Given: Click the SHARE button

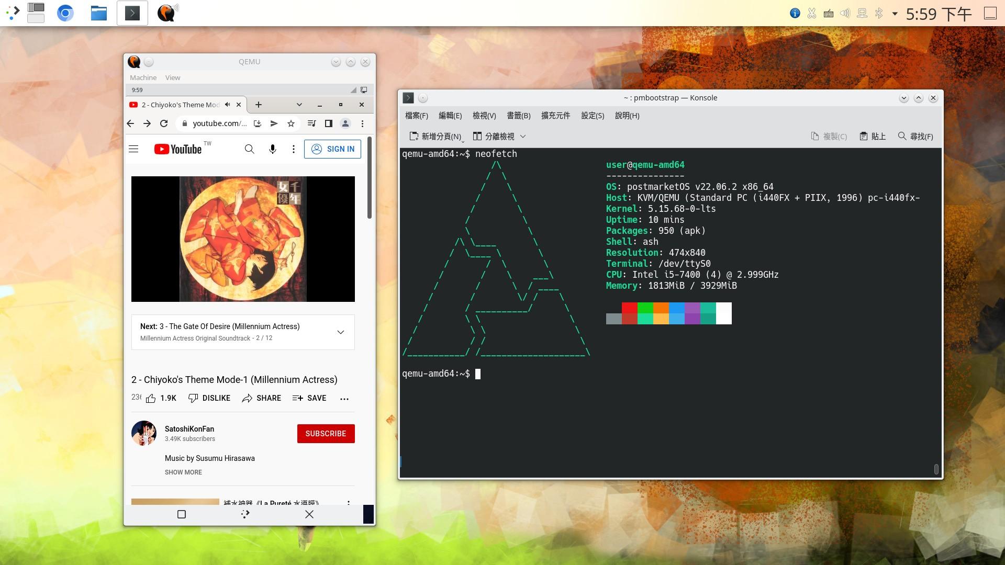Looking at the screenshot, I should (262, 398).
